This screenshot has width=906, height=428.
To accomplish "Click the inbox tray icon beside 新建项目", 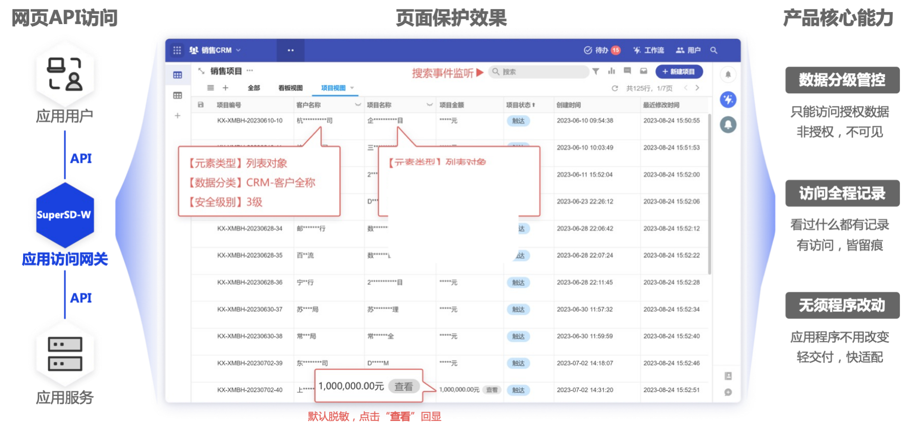I will coord(644,71).
